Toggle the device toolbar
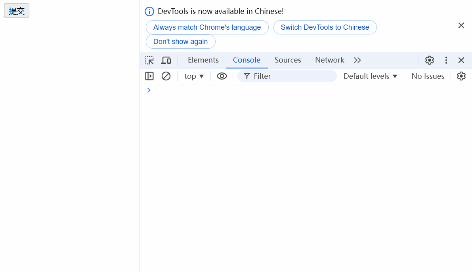Viewport: 472px width, 272px height. pos(166,60)
